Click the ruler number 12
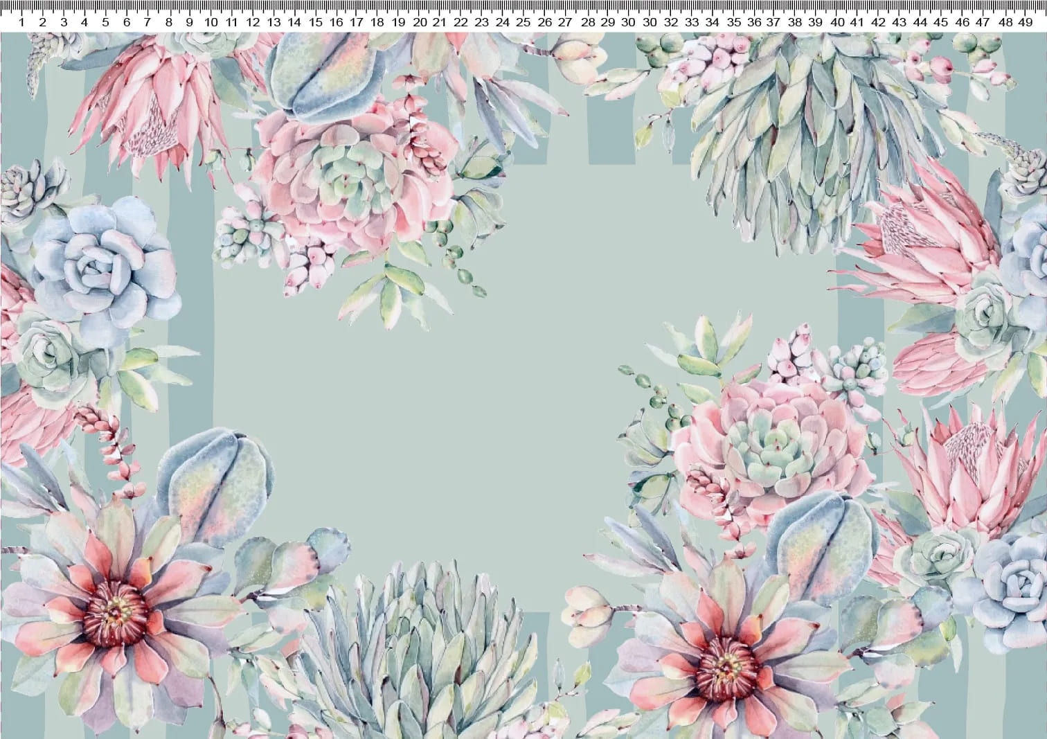This screenshot has height=739, width=1047. click(x=253, y=22)
